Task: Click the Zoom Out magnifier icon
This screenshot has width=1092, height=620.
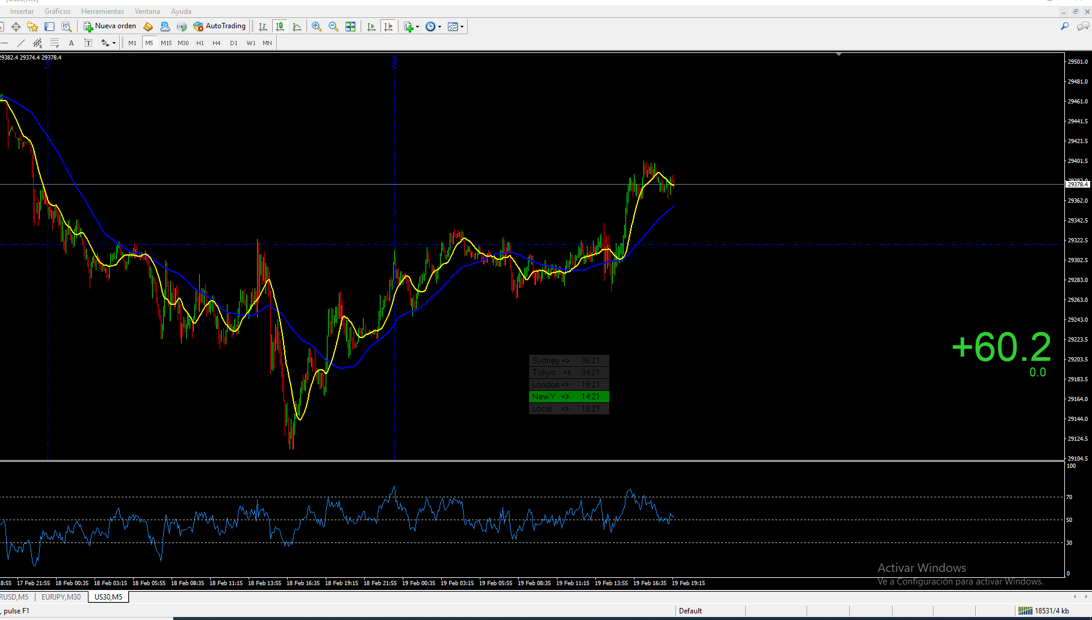Action: [x=333, y=26]
